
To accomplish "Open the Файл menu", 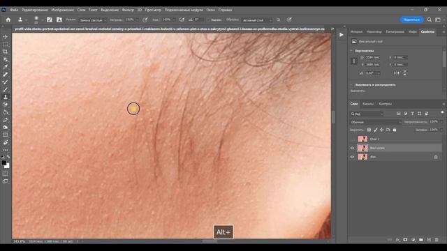I will pos(14,10).
